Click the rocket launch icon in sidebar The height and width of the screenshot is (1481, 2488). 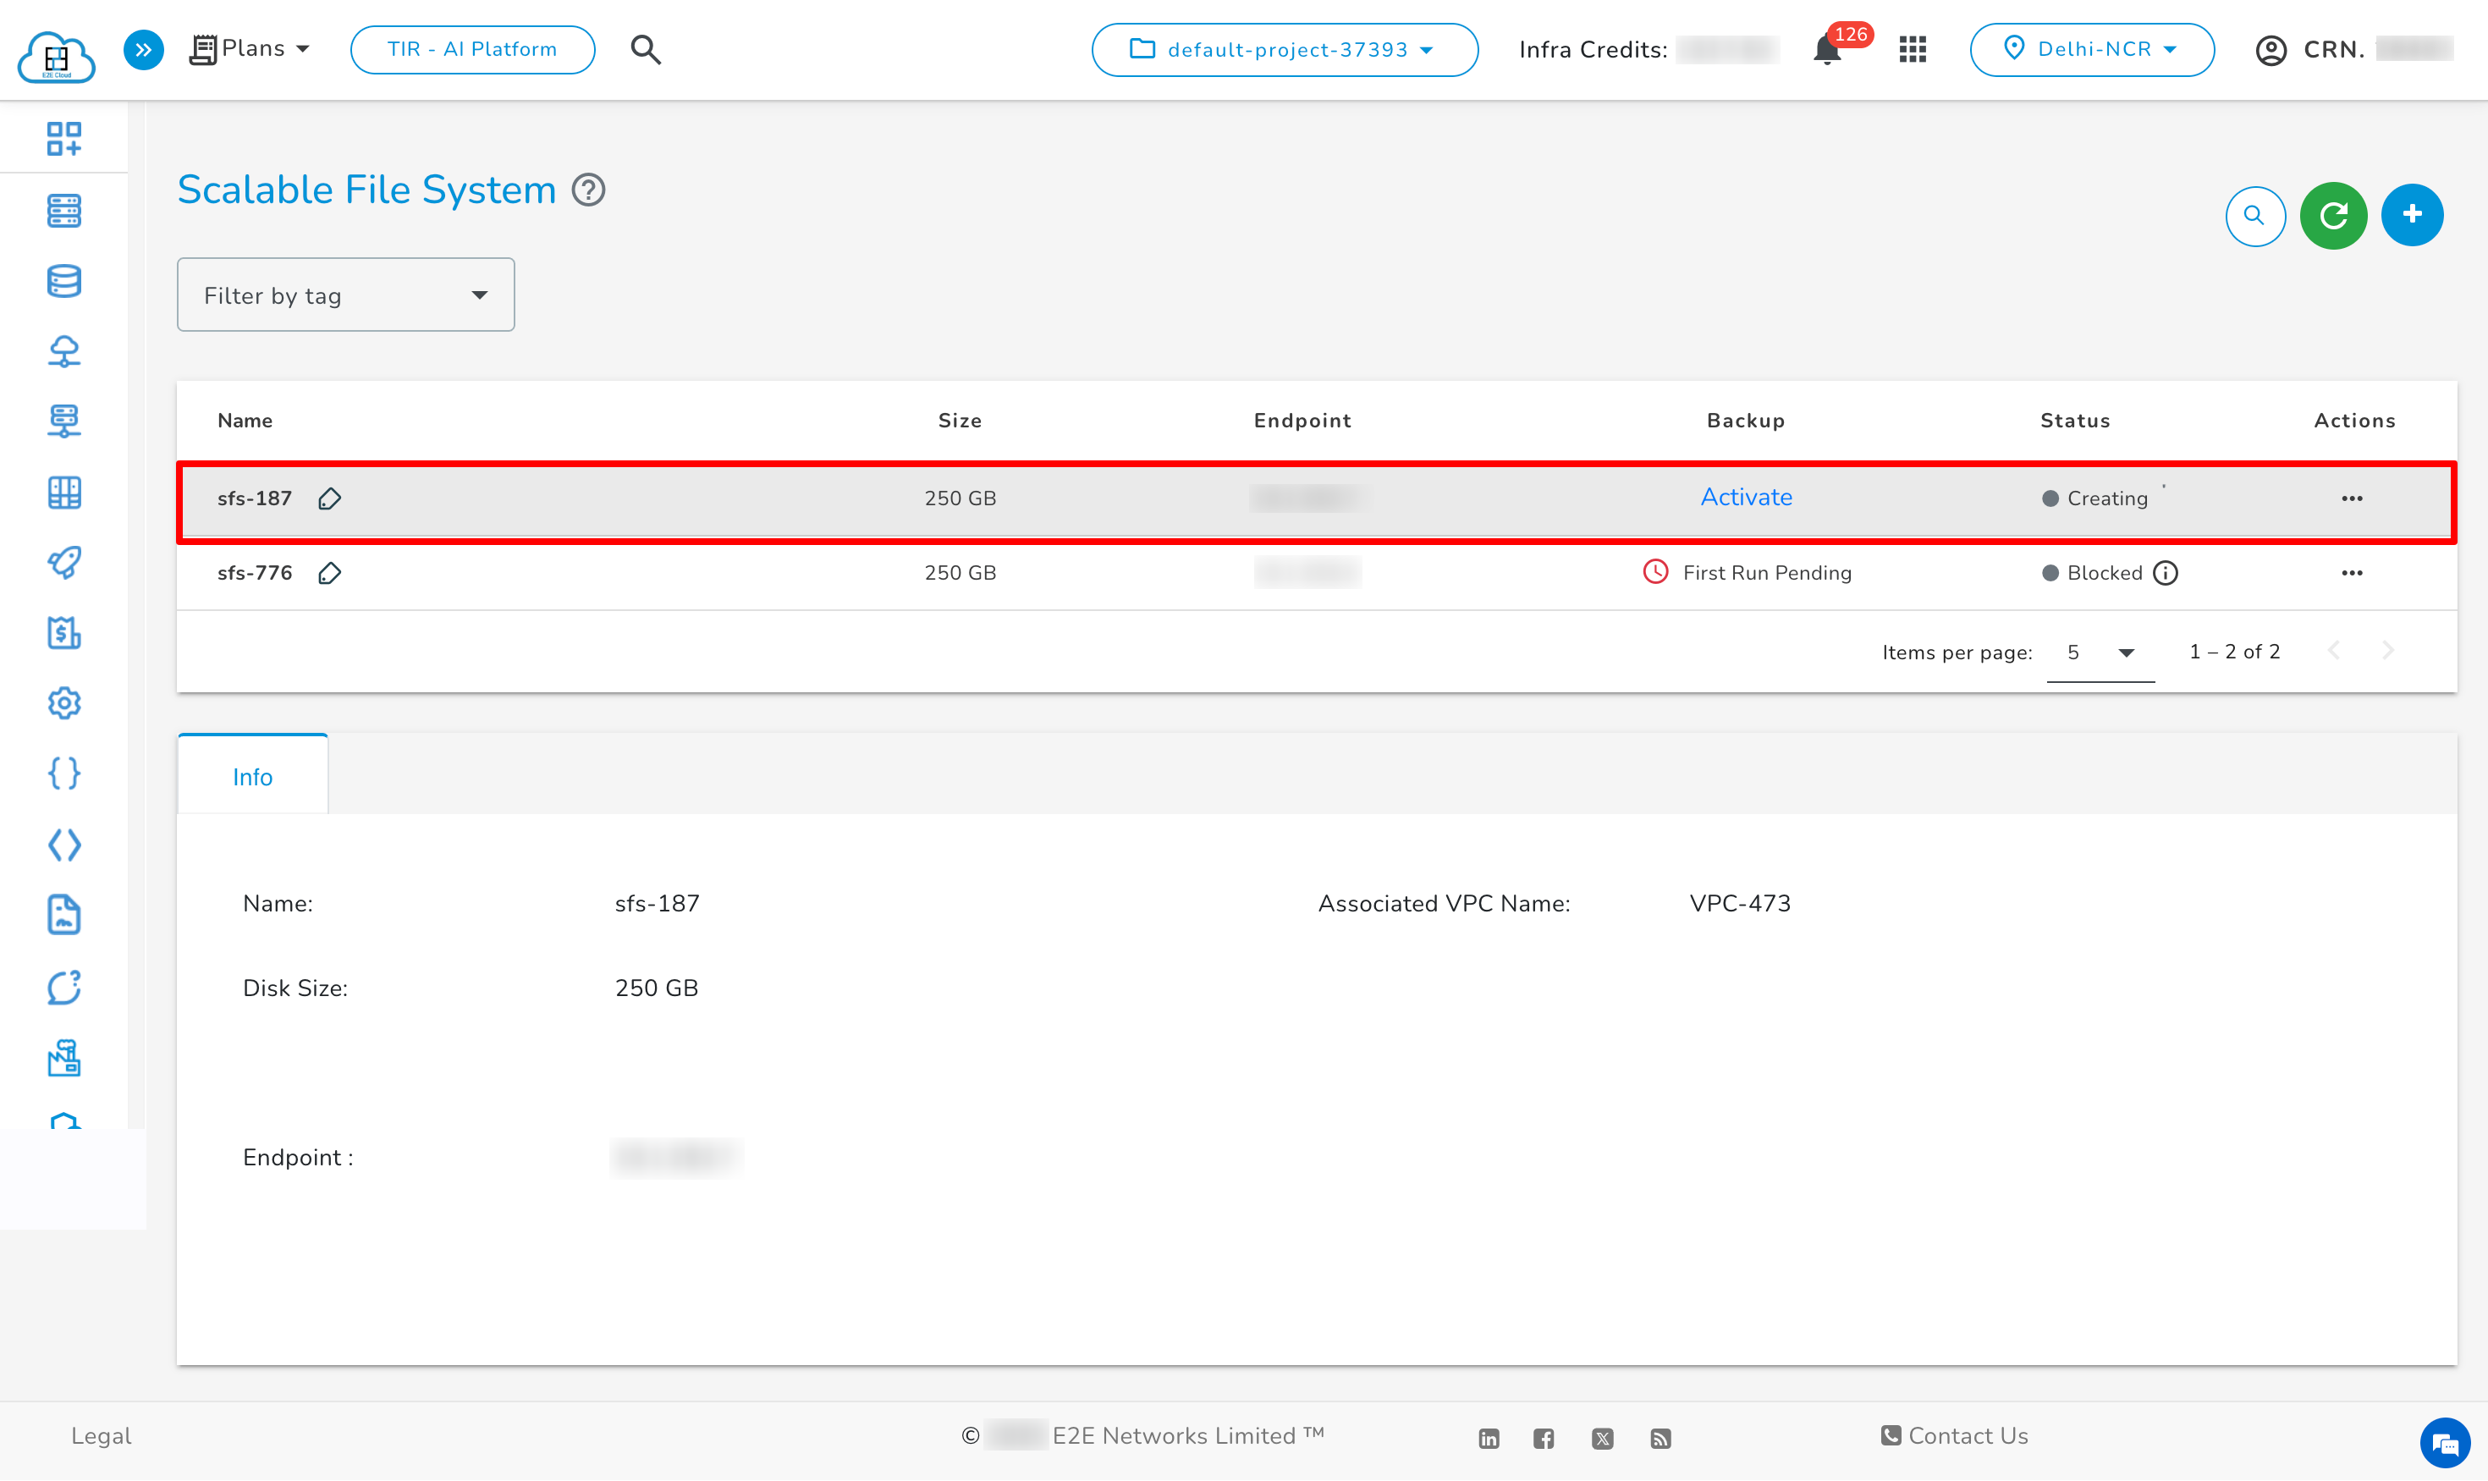[x=63, y=563]
